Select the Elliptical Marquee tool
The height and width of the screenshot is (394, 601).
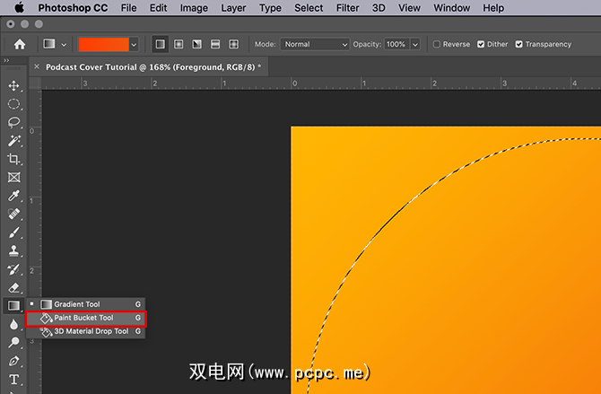pyautogui.click(x=13, y=104)
